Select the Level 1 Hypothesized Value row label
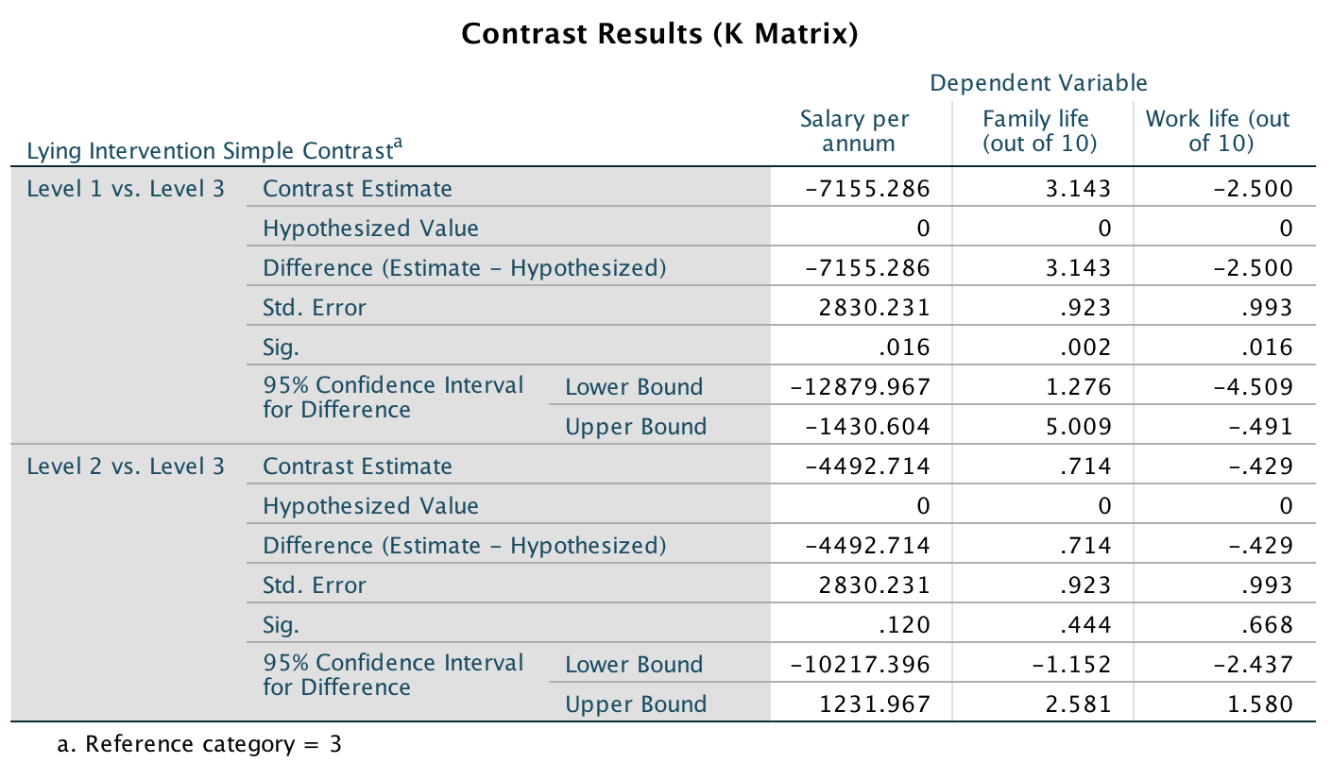This screenshot has height=763, width=1332. (x=370, y=229)
